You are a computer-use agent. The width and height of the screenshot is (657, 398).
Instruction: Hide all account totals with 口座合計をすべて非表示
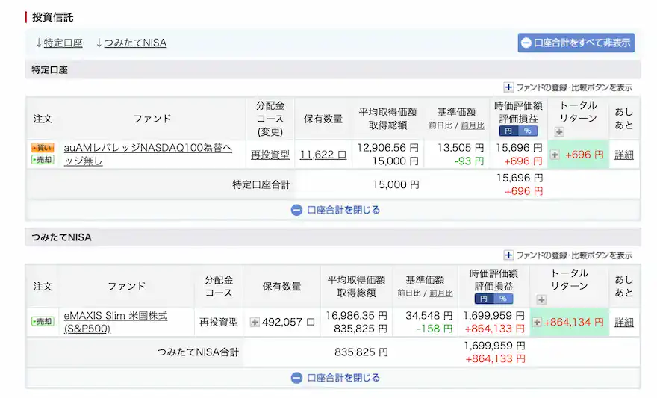coord(576,43)
